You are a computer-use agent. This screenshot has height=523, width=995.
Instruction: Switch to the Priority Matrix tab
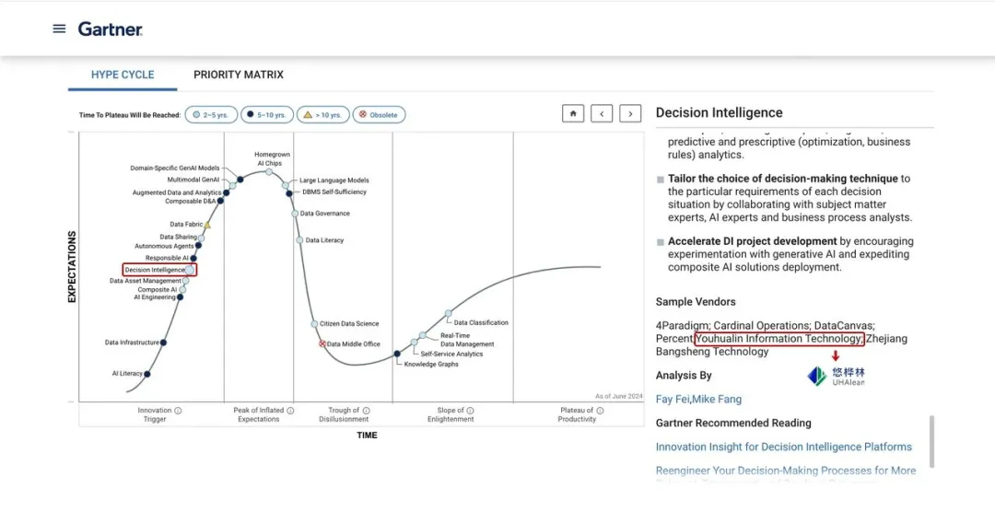coord(239,75)
